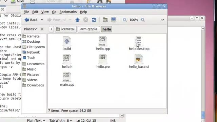This screenshot has height=122, width=217.
Task: Open Tab Width dropdown in editor
Action: 61,121
